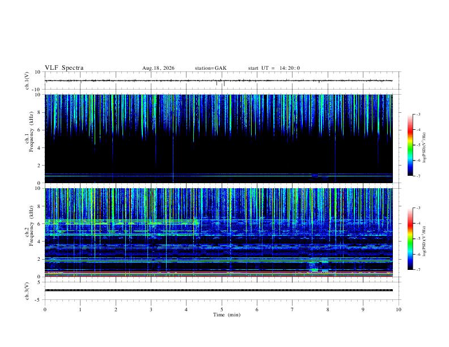Image resolution: width=449 pixels, height=347 pixels.
Task: Click the ch.1(V) axis label
Action: tap(27, 81)
